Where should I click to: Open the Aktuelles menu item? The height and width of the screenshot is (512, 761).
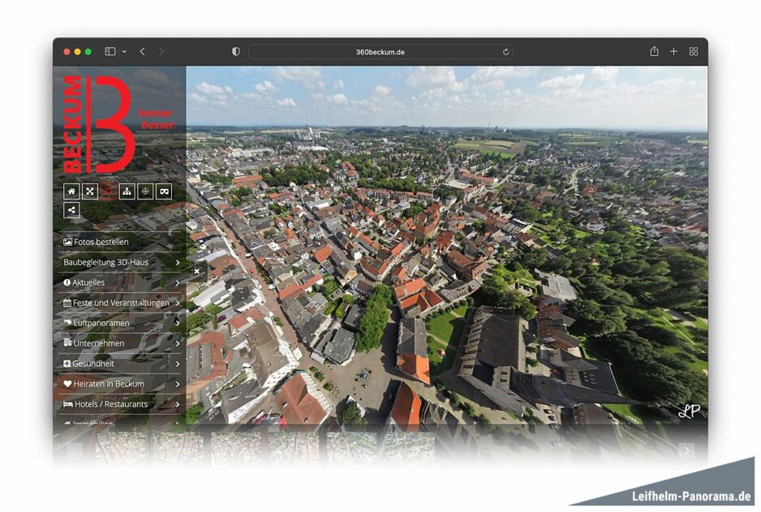coord(88,282)
